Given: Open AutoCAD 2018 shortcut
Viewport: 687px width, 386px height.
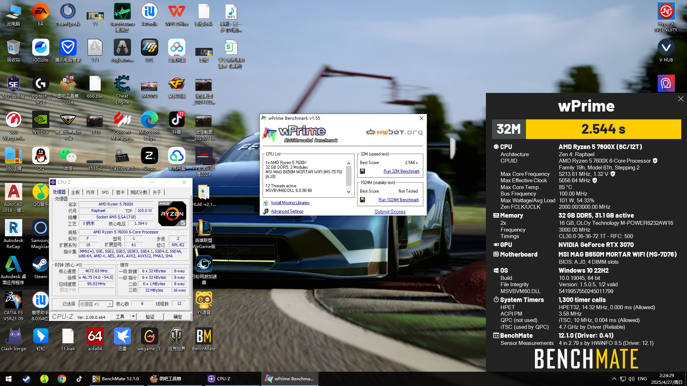Looking at the screenshot, I should [13, 198].
